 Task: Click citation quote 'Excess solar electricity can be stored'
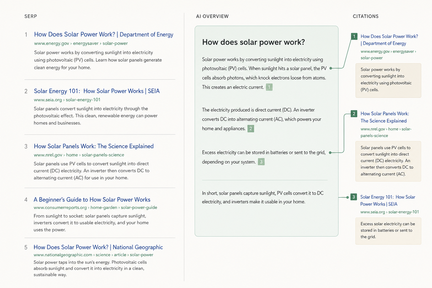(x=388, y=231)
